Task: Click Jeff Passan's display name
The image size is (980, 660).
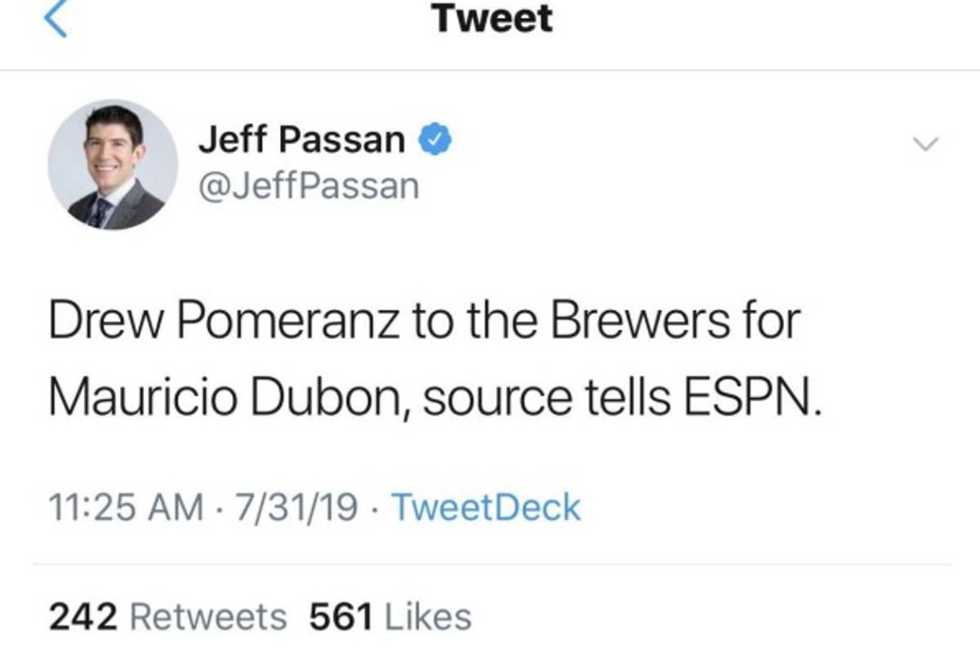Action: coord(302,139)
